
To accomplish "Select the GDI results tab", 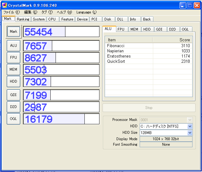I will coord(161,29).
